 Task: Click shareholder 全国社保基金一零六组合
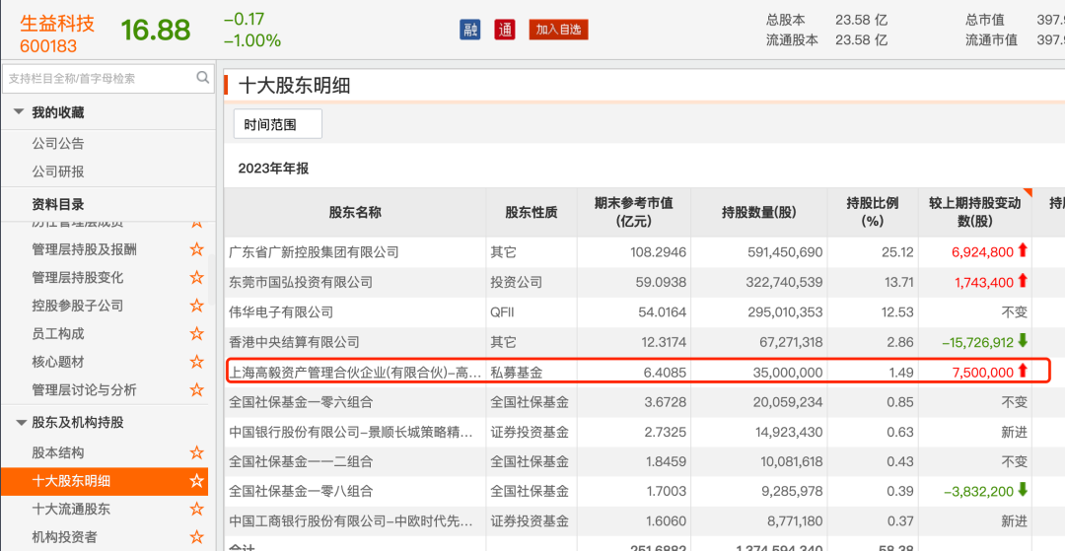click(301, 402)
